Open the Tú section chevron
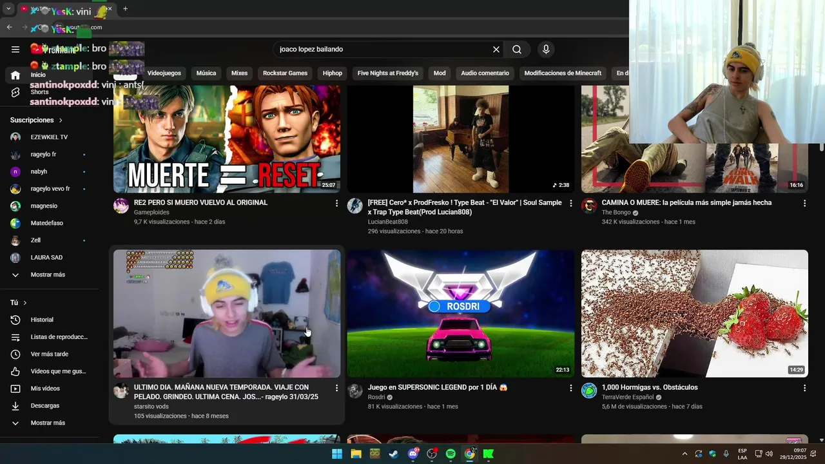 tap(25, 303)
